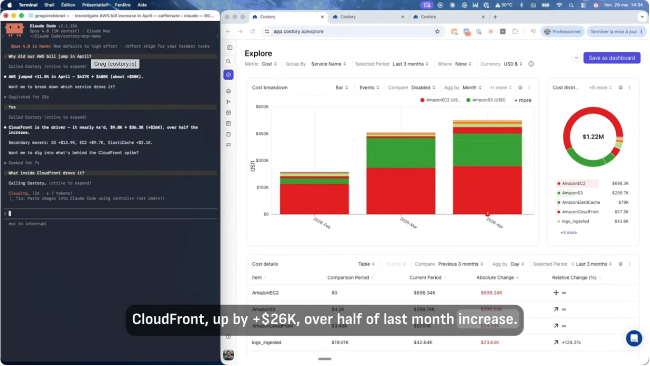Open the Table view dropdown in Cost details
The width and height of the screenshot is (650, 366).
366,264
